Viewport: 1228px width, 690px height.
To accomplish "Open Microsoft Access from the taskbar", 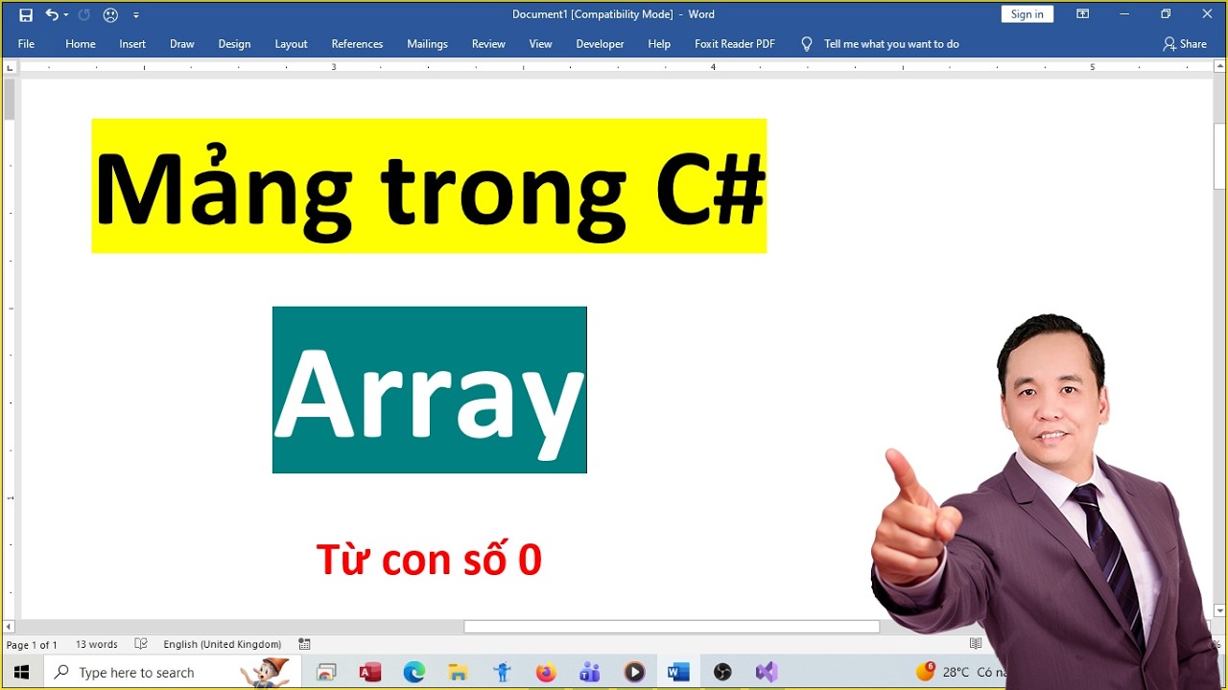I will (x=370, y=672).
